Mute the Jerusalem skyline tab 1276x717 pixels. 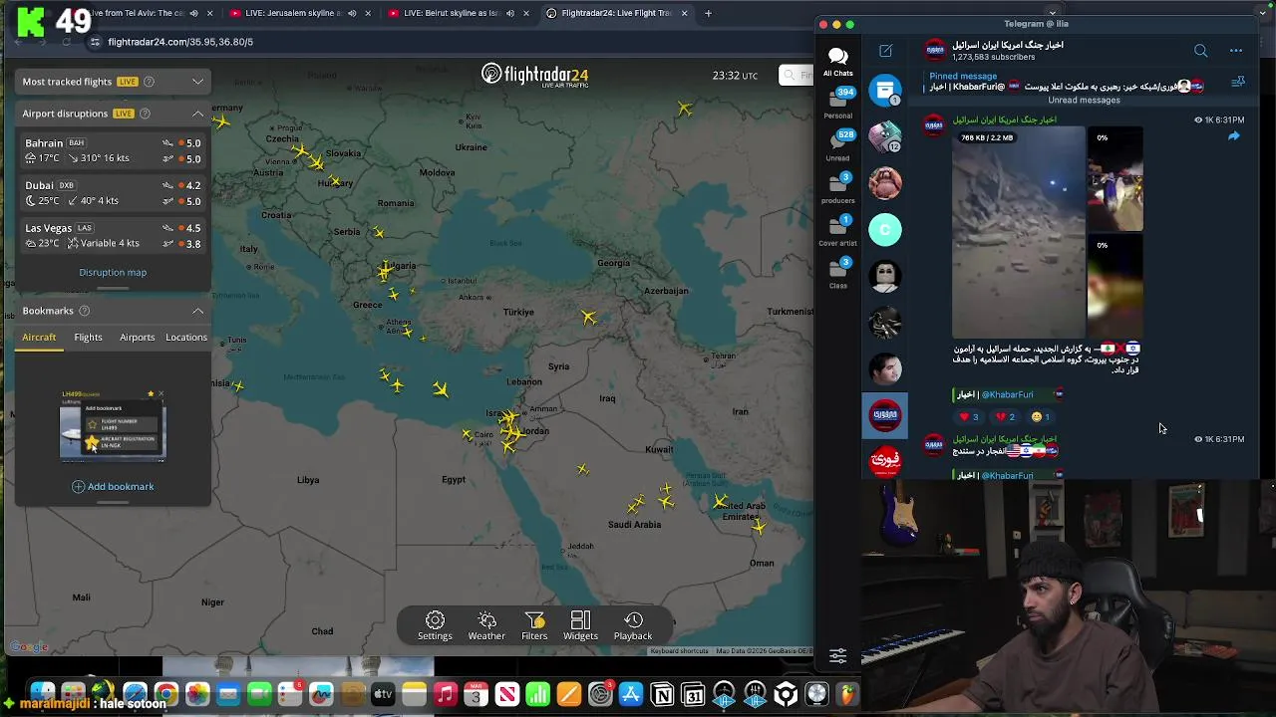351,13
